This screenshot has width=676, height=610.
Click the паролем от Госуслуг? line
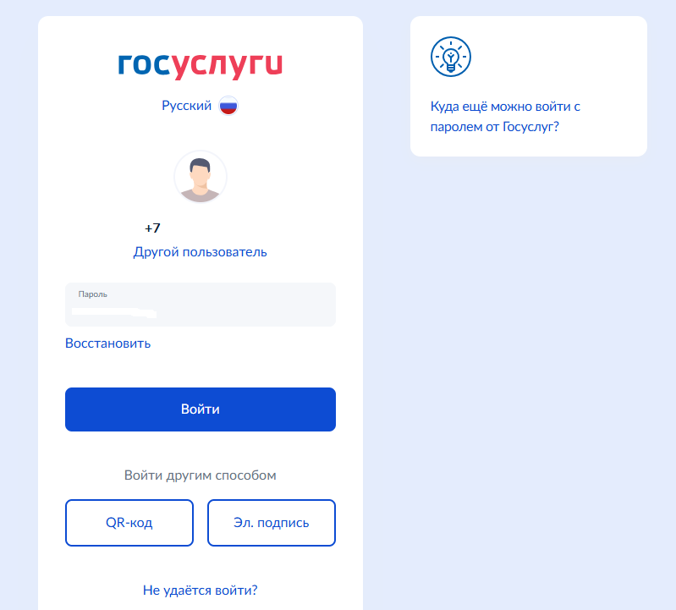(494, 127)
